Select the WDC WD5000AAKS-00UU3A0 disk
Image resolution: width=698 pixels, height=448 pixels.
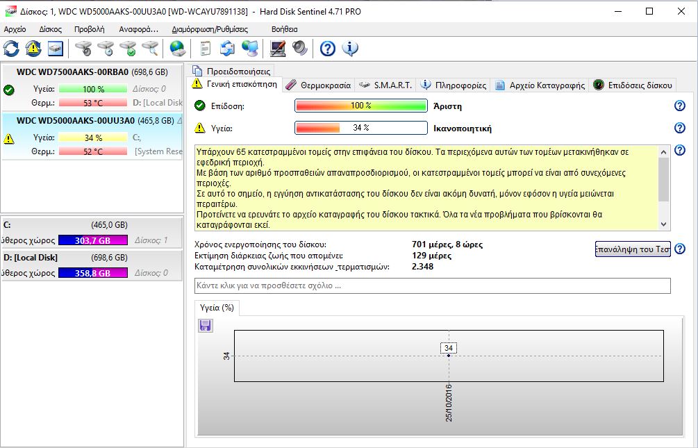tap(92, 136)
